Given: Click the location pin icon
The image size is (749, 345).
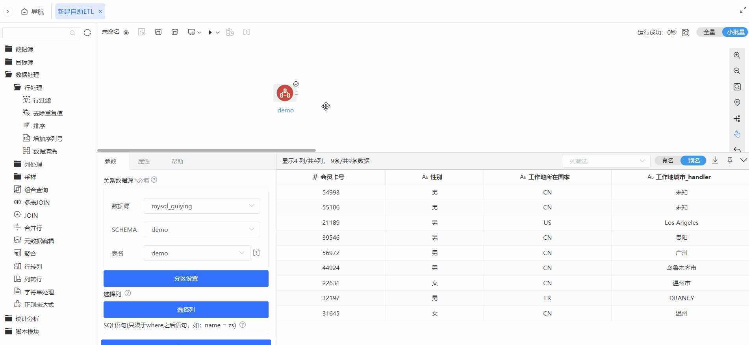Looking at the screenshot, I should click(737, 103).
